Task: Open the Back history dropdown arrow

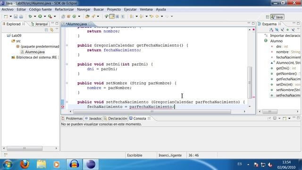Action: (162, 17)
